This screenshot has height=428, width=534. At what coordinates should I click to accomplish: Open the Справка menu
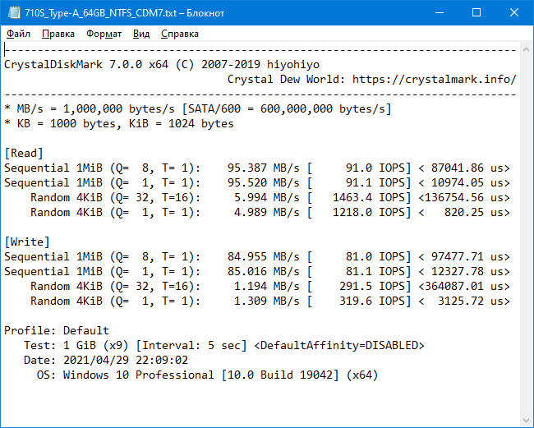click(x=180, y=34)
